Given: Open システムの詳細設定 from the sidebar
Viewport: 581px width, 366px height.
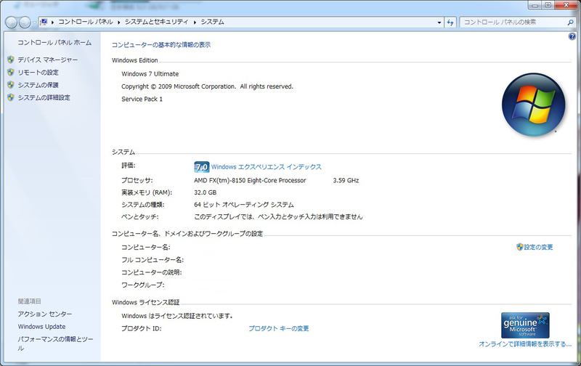Looking at the screenshot, I should point(44,97).
